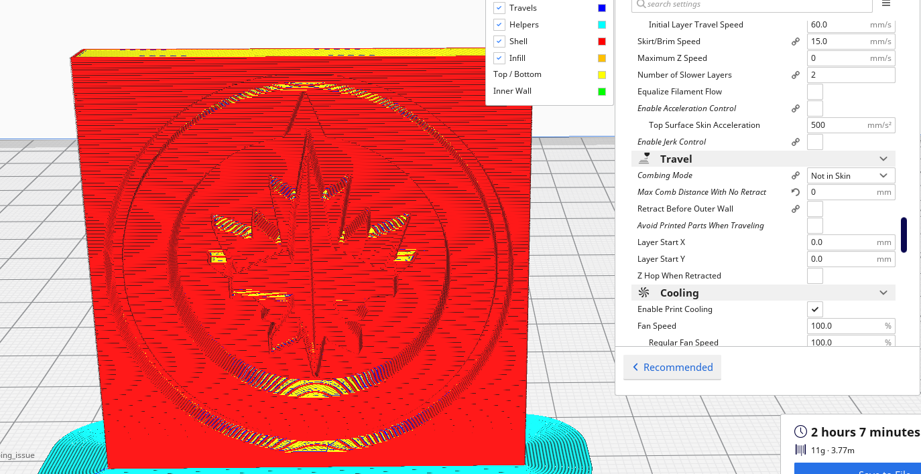The image size is (921, 474).
Task: Click link icon beside Enable Acceleration Control
Action: coord(796,108)
